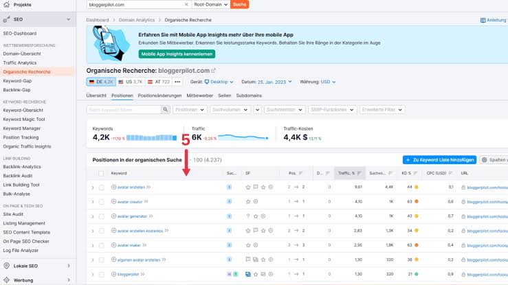Check the box for avatar creator row
Viewport: 508px width, 285px height.
click(102, 202)
